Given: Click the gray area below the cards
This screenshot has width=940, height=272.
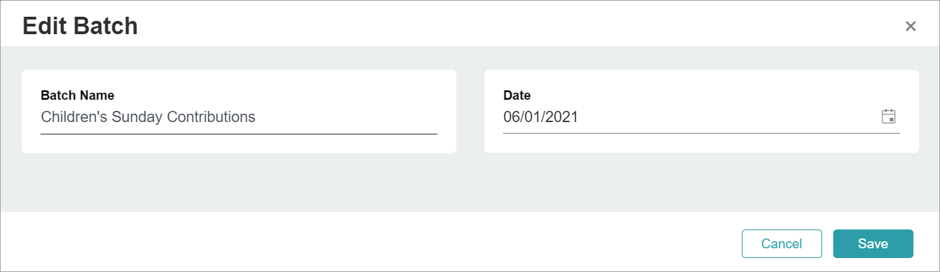Looking at the screenshot, I should (x=470, y=183).
